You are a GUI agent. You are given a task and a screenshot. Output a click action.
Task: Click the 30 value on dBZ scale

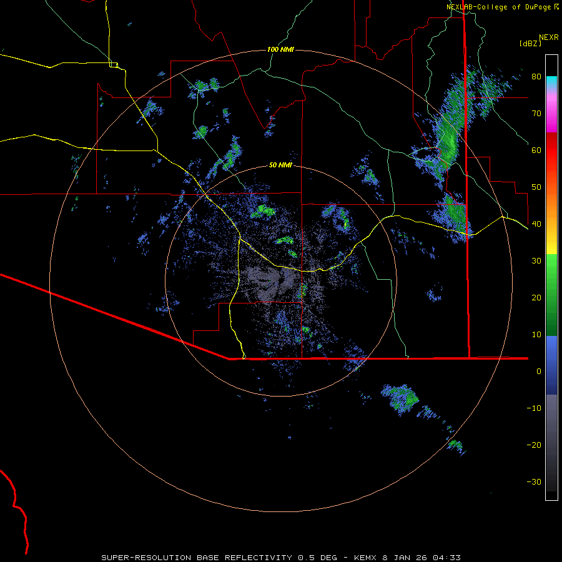[536, 261]
